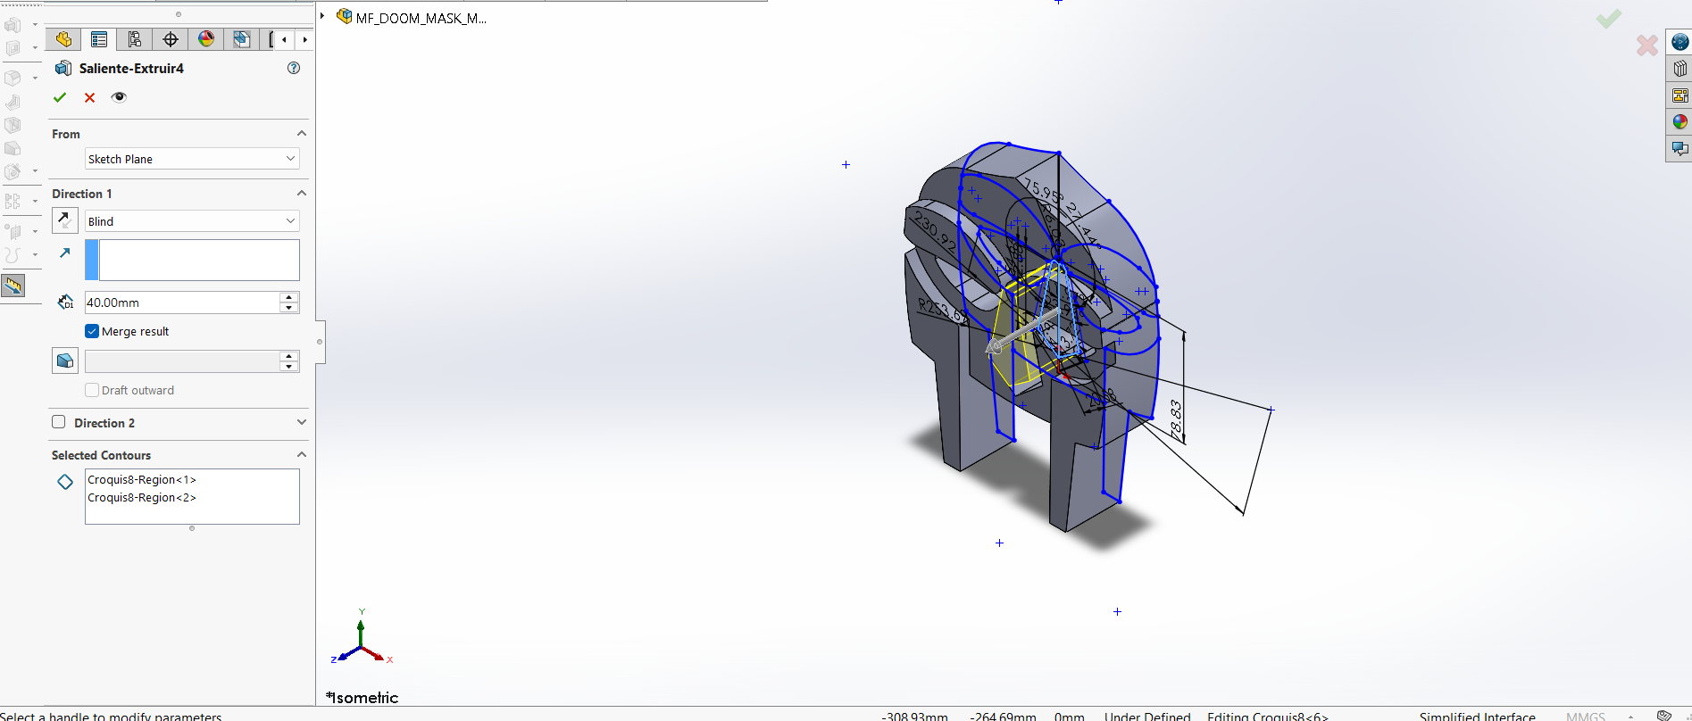Image resolution: width=1692 pixels, height=721 pixels.
Task: Open 3DEXPERIENCE task pane globe icon
Action: click(1679, 42)
